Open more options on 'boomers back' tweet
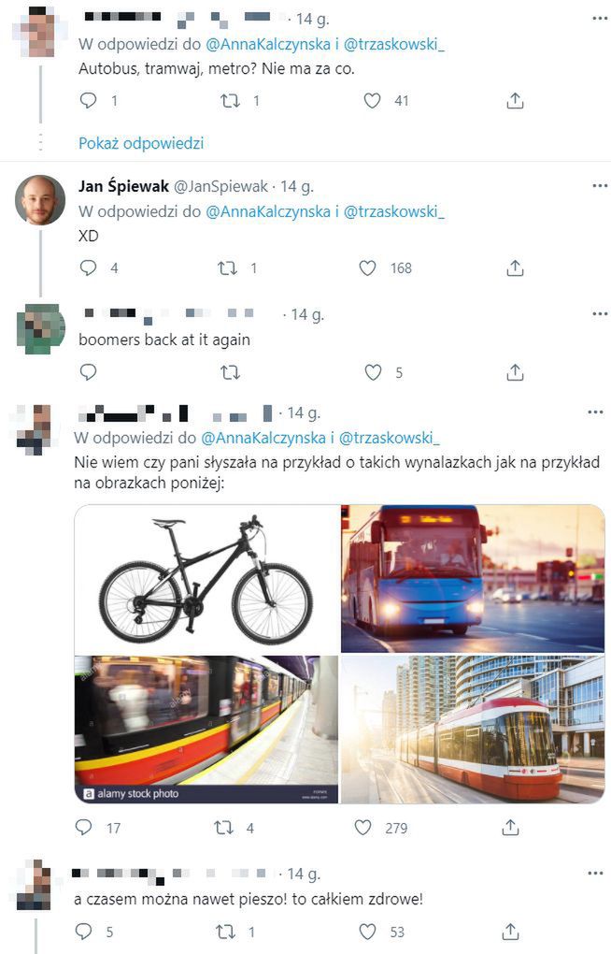Image resolution: width=611 pixels, height=954 pixels. [599, 314]
